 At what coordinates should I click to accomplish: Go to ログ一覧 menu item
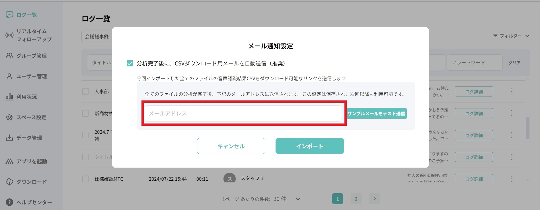(26, 15)
